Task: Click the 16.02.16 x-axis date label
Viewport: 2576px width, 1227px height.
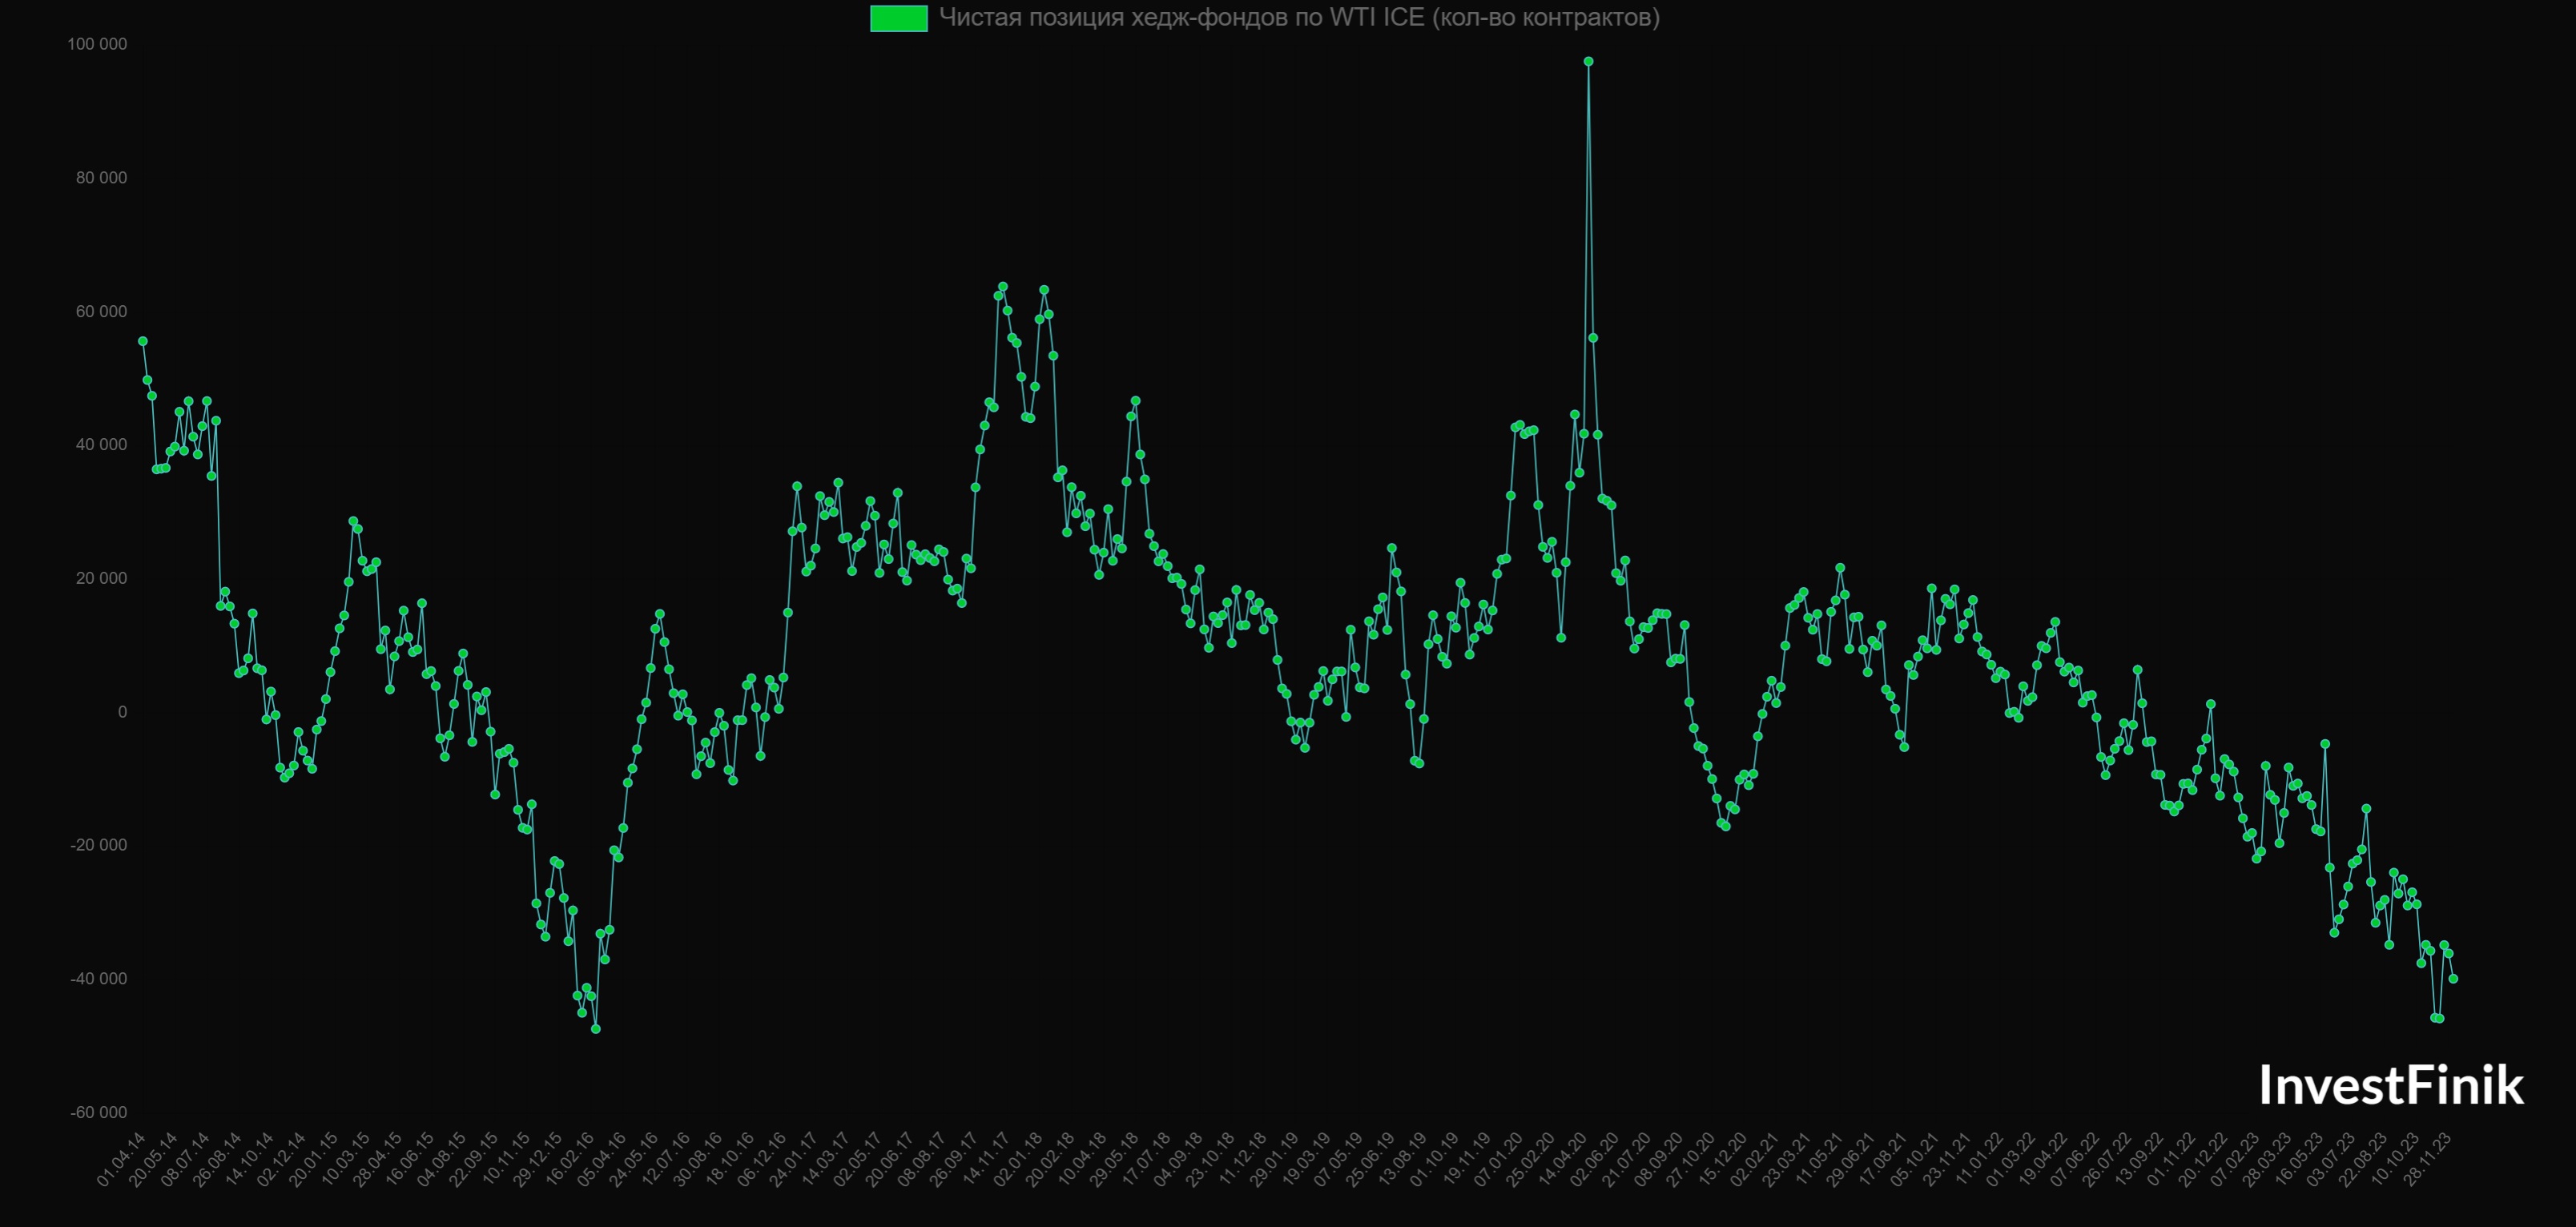Action: click(x=571, y=1159)
